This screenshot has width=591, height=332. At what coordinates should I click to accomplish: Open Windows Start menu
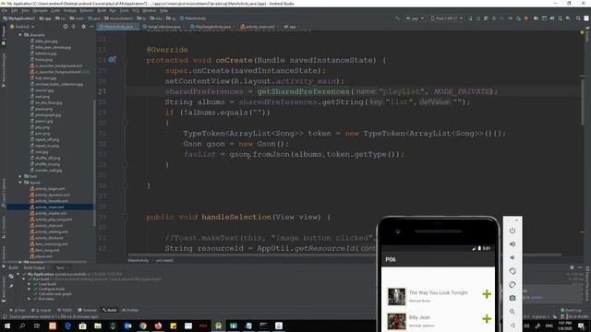click(x=6, y=326)
